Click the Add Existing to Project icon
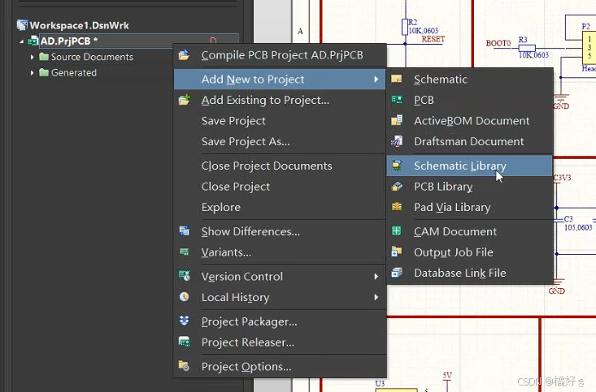This screenshot has width=596, height=392. click(184, 100)
